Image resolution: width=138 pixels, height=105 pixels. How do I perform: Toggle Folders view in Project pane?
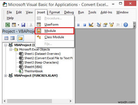(20, 38)
